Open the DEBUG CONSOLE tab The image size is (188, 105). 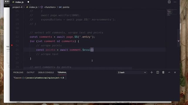click(x=46, y=73)
